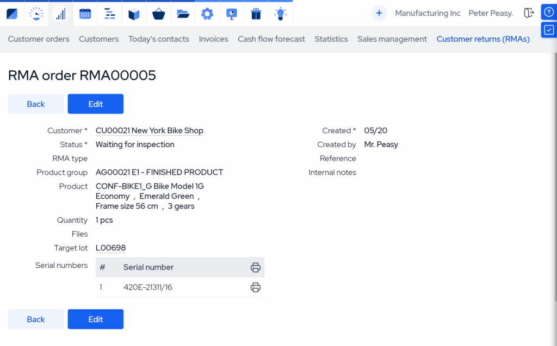The image size is (557, 346).
Task: Click the checkmark panel icon below Help
Action: click(549, 31)
